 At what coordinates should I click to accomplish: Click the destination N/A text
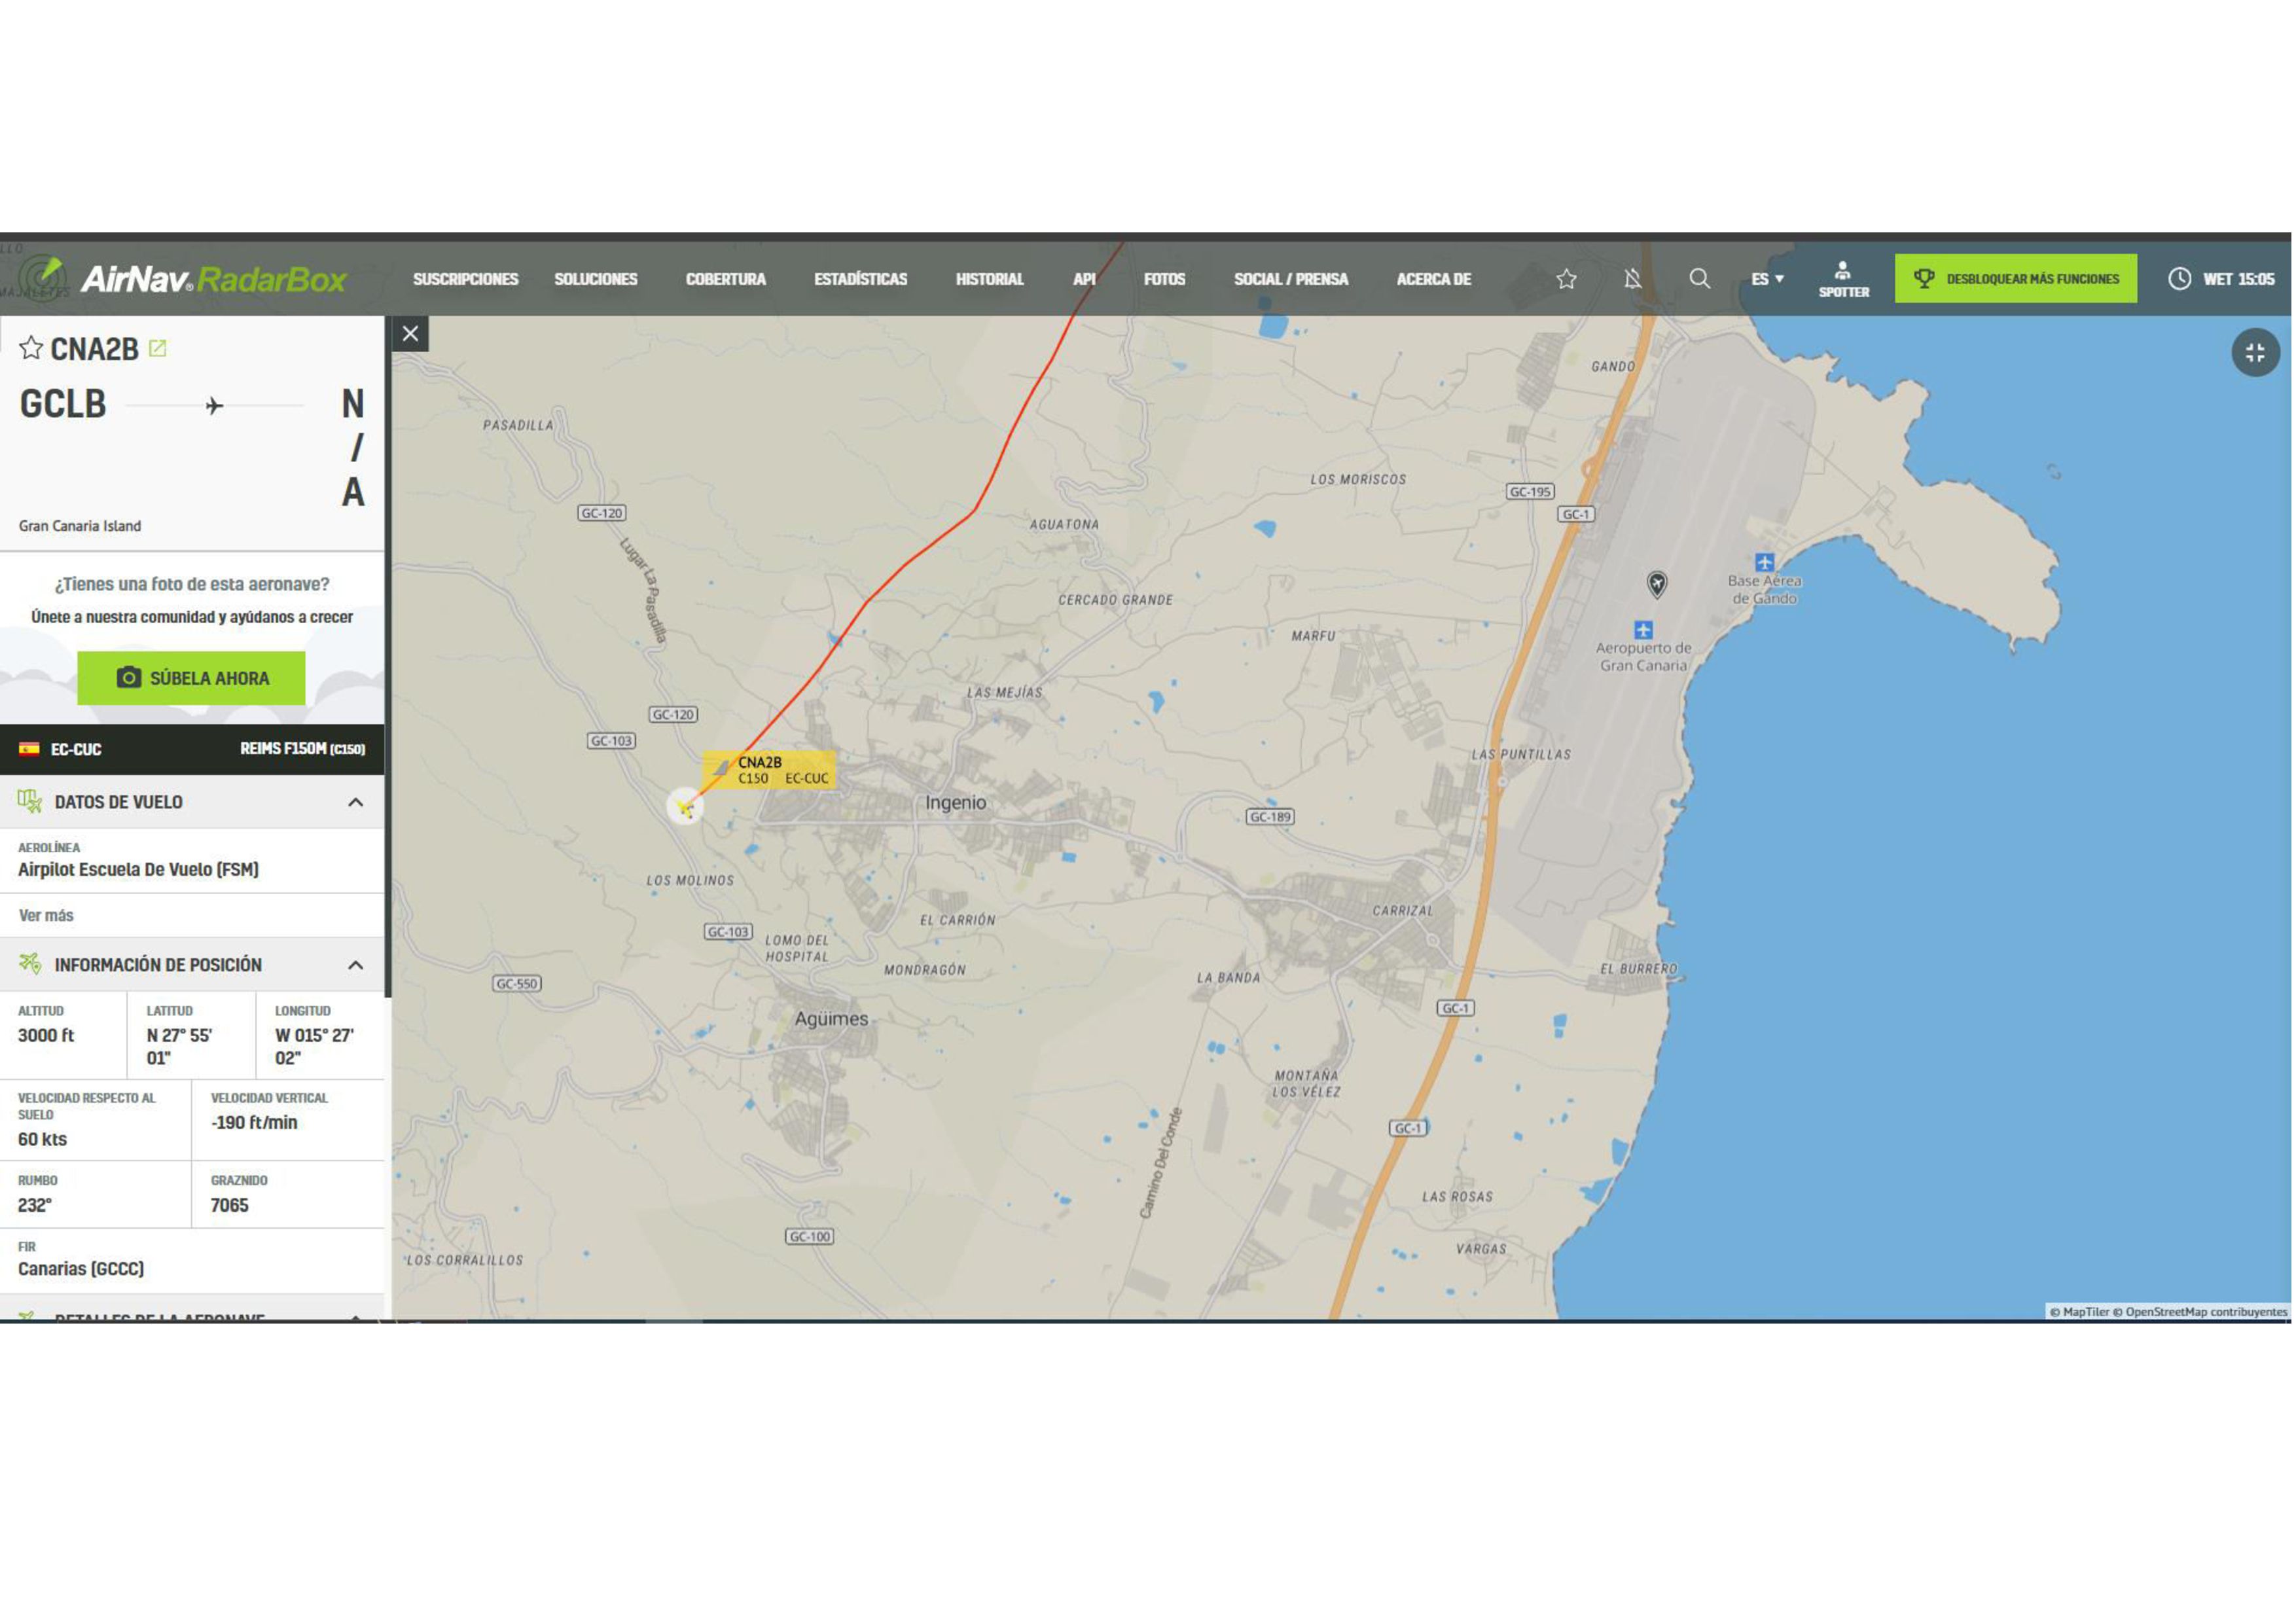353,448
